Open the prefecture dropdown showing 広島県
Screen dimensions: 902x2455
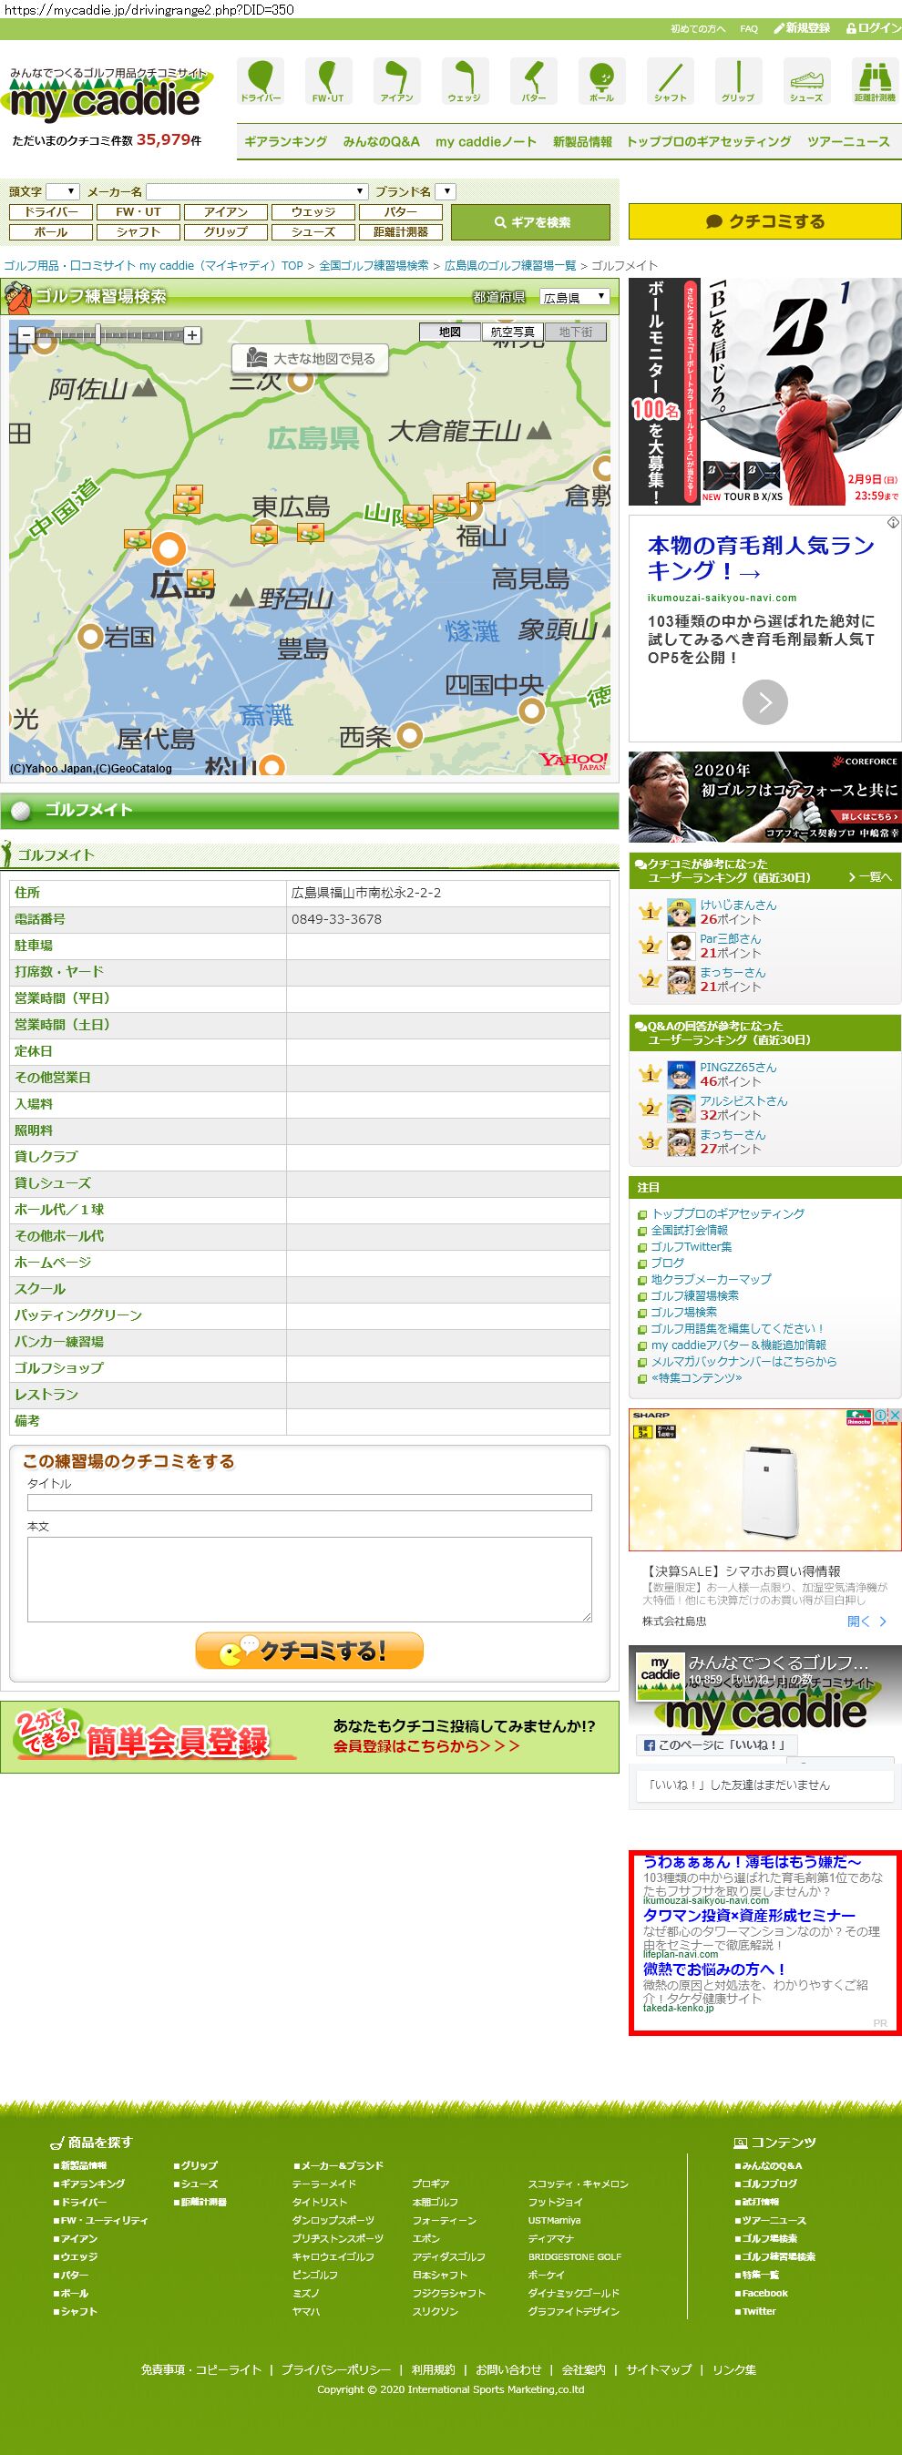click(574, 297)
